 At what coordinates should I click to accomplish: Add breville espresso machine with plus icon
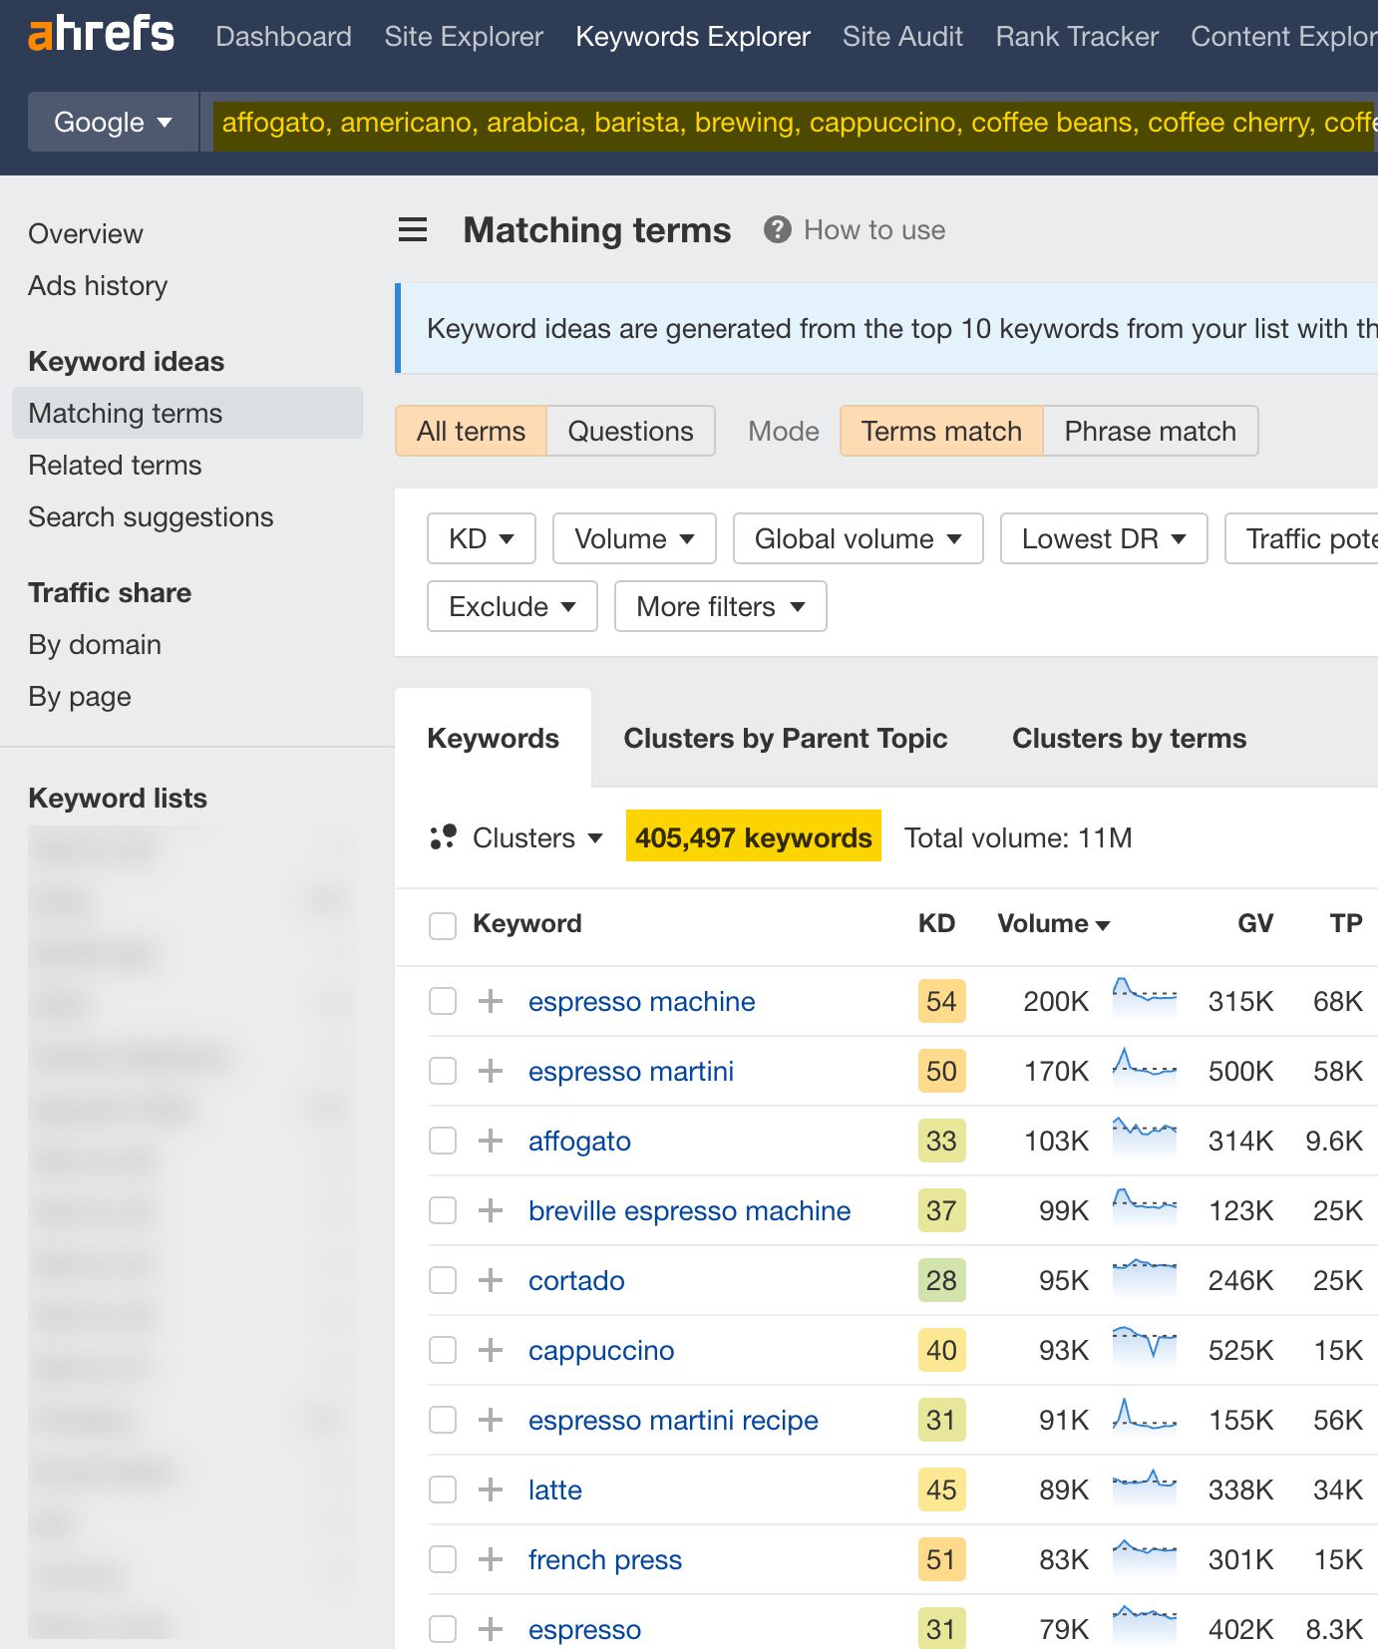tap(491, 1210)
